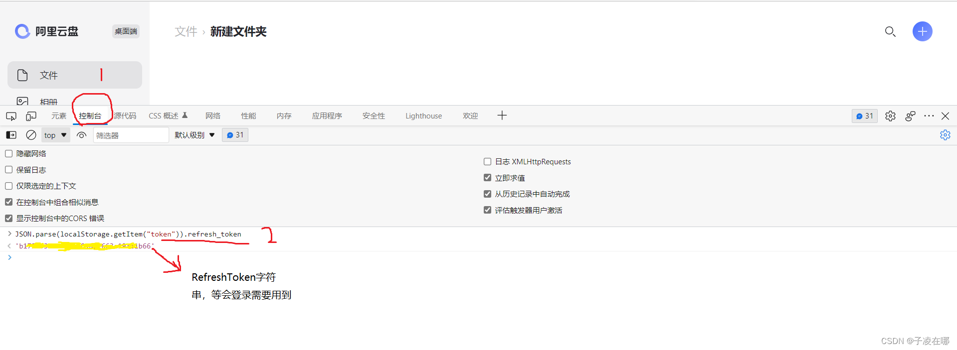Switch to the 欢迎 tab
The image size is (957, 350).
[x=470, y=116]
